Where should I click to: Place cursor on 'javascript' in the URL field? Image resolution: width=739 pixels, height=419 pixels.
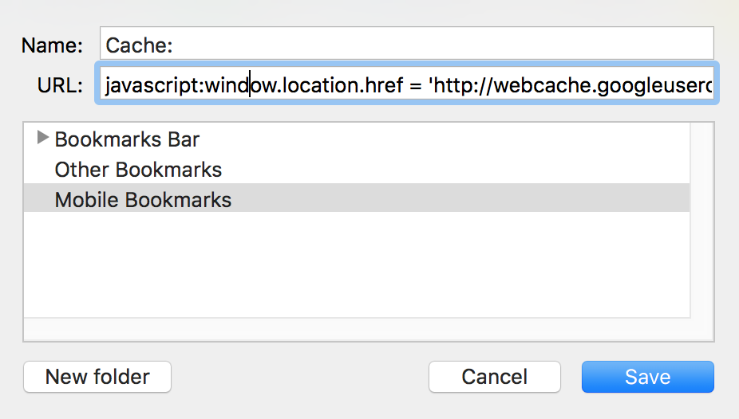(x=152, y=85)
